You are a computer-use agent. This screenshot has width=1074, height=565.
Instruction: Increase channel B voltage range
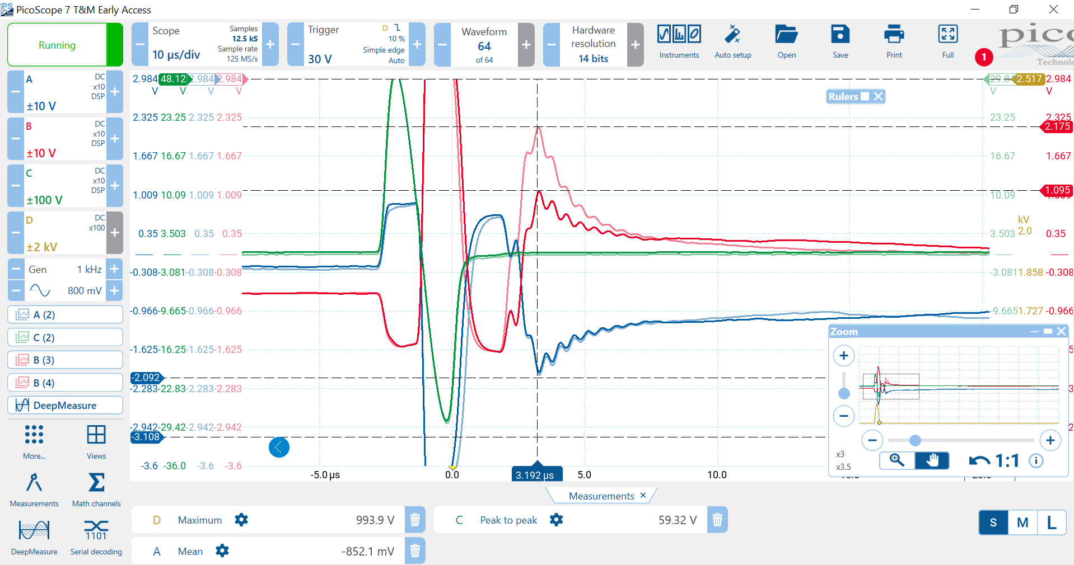(x=115, y=139)
